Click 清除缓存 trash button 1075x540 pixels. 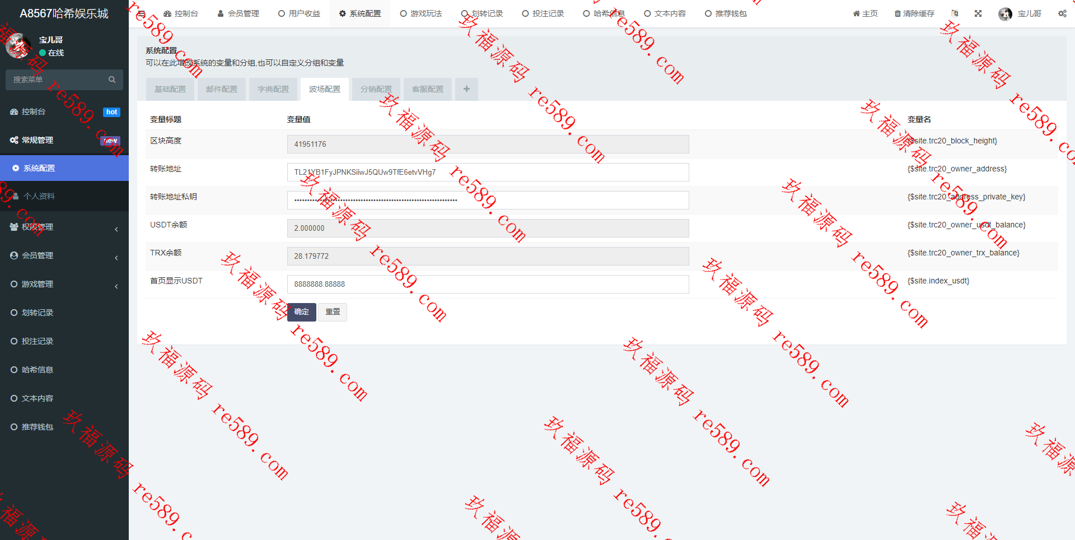[x=914, y=13]
